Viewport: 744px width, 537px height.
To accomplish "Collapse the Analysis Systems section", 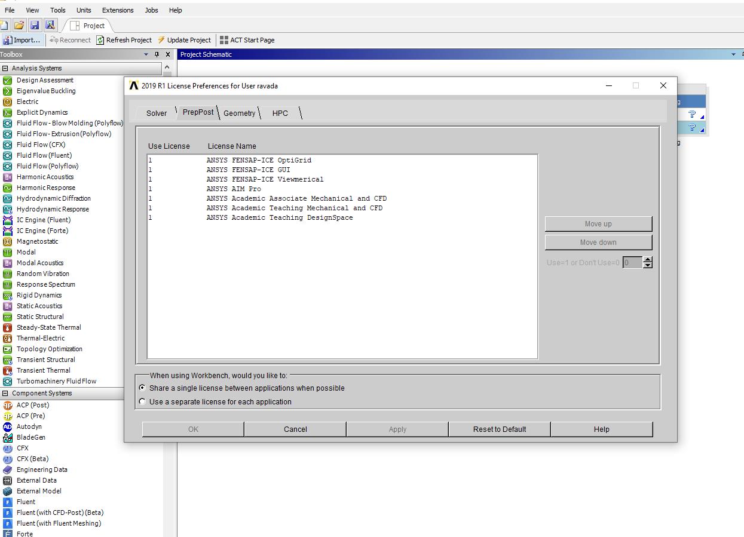I will point(5,68).
